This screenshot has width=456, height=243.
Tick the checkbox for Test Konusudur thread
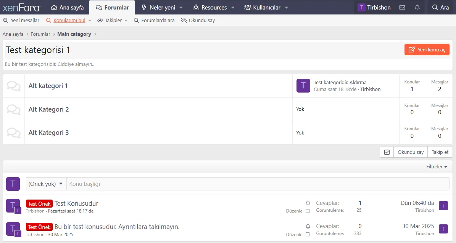(x=308, y=211)
